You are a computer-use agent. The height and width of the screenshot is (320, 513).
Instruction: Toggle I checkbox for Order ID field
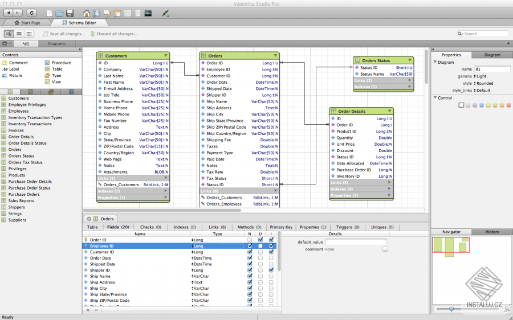(271, 240)
